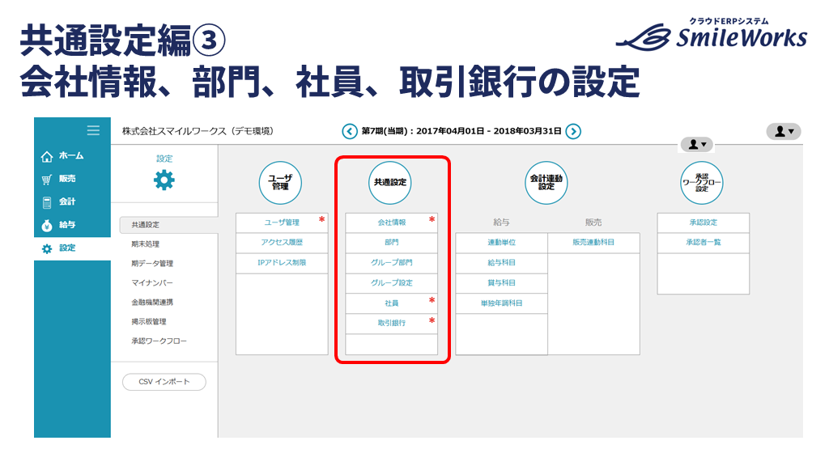Open the グループ部門 link
Viewport: 829px width, 466px height.
pyautogui.click(x=391, y=263)
